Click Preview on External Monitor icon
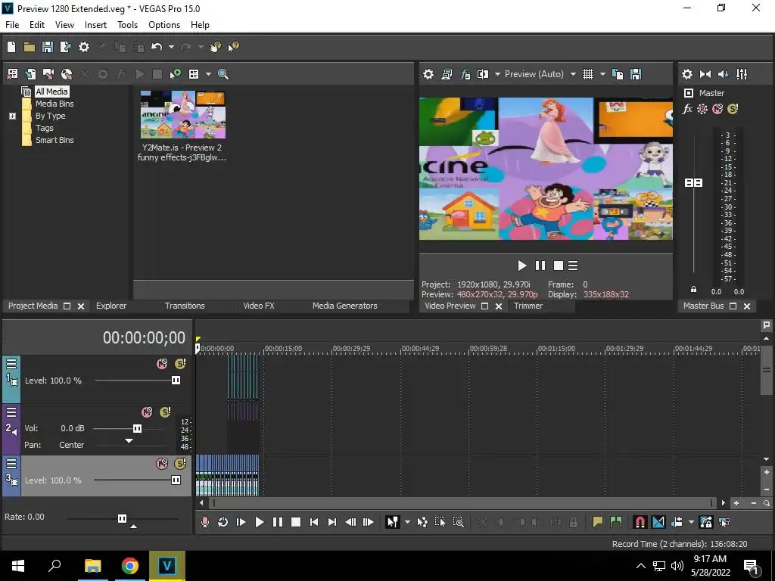 (447, 74)
